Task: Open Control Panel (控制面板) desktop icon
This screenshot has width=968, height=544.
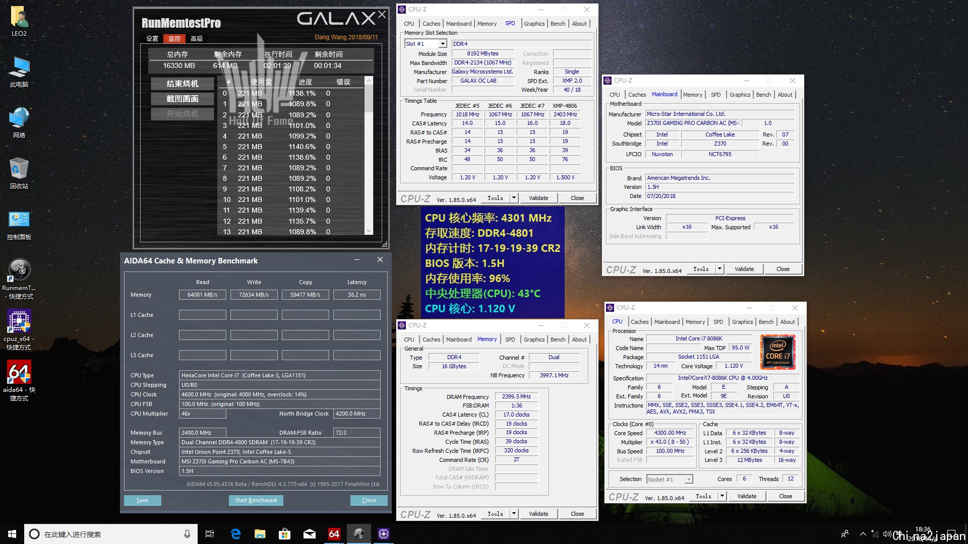Action: [x=19, y=225]
